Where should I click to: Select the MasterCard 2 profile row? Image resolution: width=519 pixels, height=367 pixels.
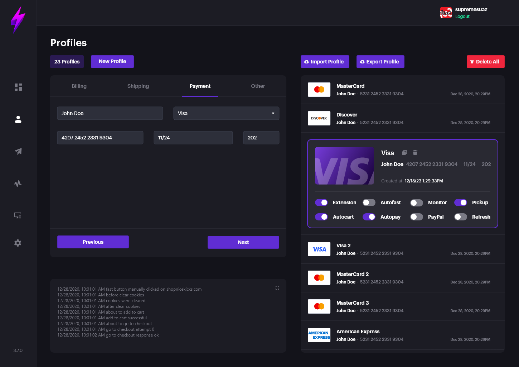pos(403,278)
